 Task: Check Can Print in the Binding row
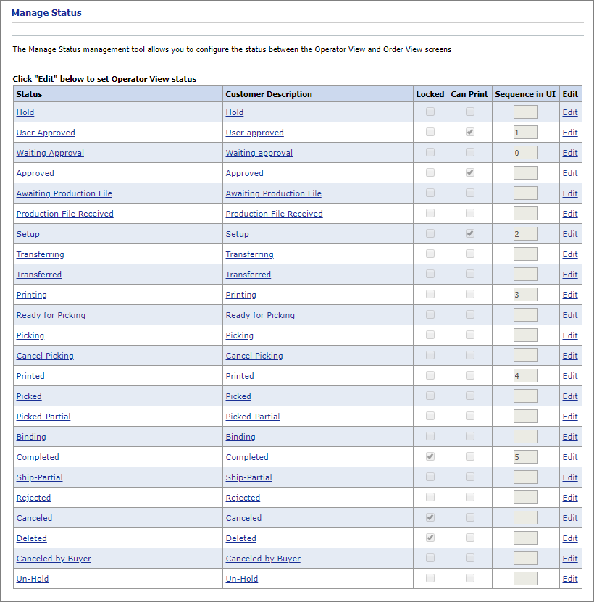(x=469, y=437)
